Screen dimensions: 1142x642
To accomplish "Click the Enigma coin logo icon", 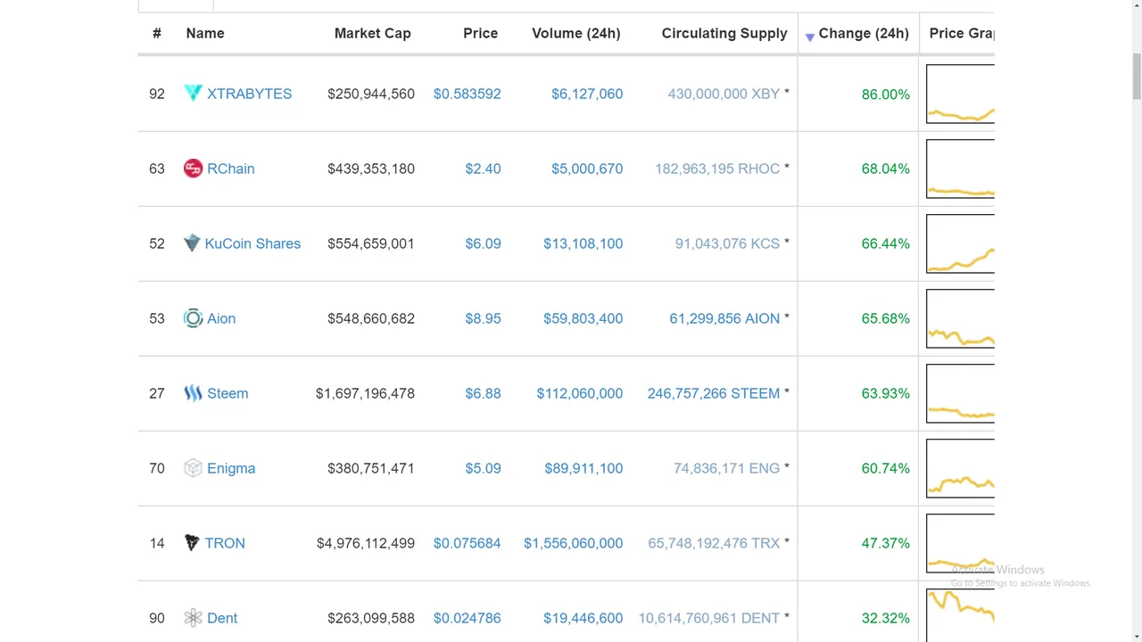I will coord(193,468).
